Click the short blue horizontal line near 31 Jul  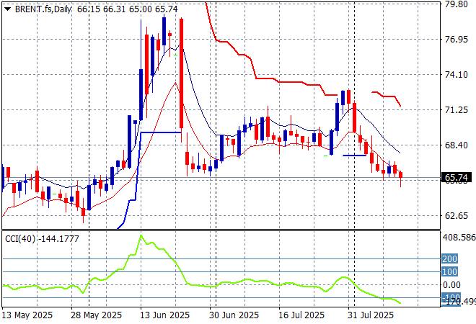pyautogui.click(x=354, y=155)
